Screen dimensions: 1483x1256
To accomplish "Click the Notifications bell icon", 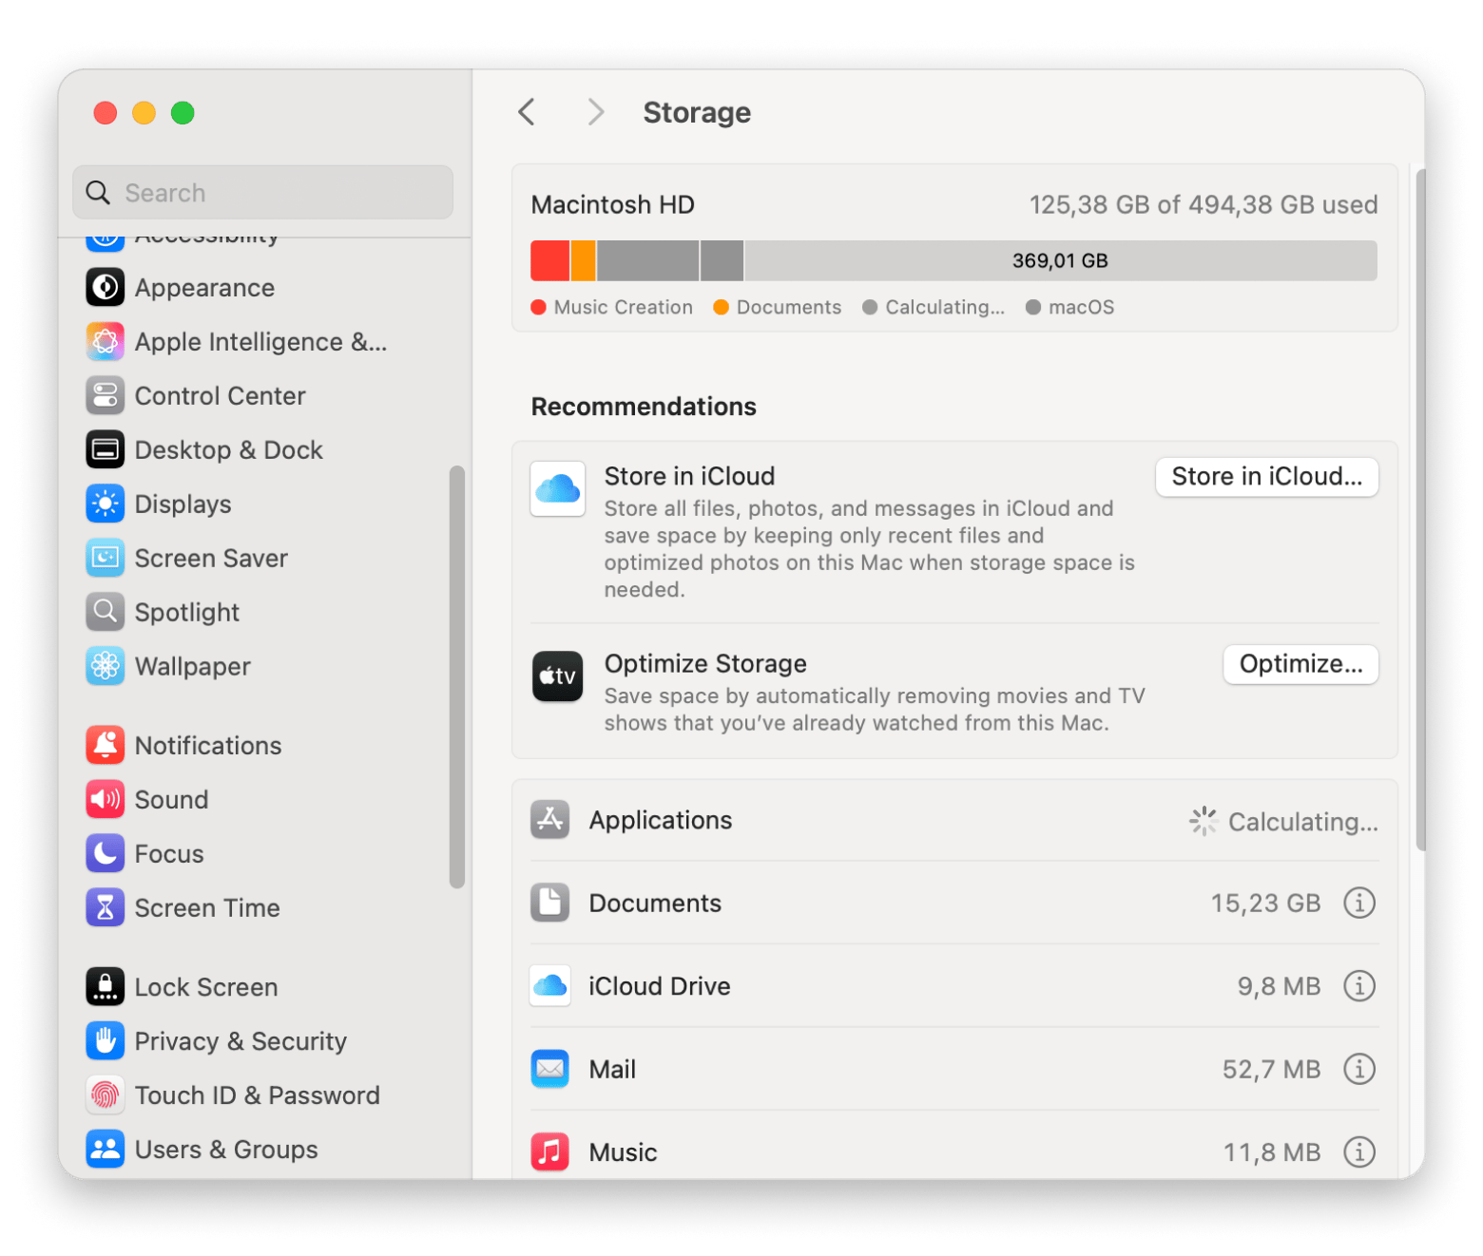I will [x=106, y=745].
